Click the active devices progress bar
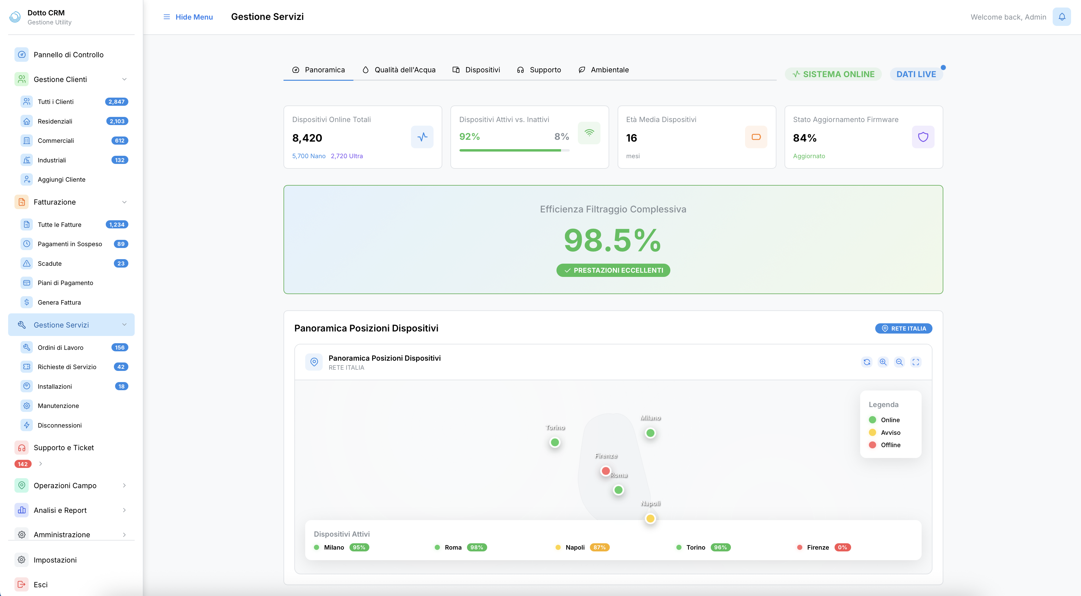Viewport: 1081px width, 596px height. [x=514, y=150]
